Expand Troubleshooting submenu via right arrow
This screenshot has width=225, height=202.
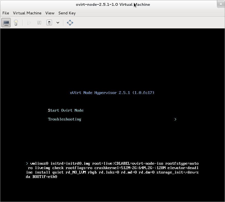[x=175, y=119]
